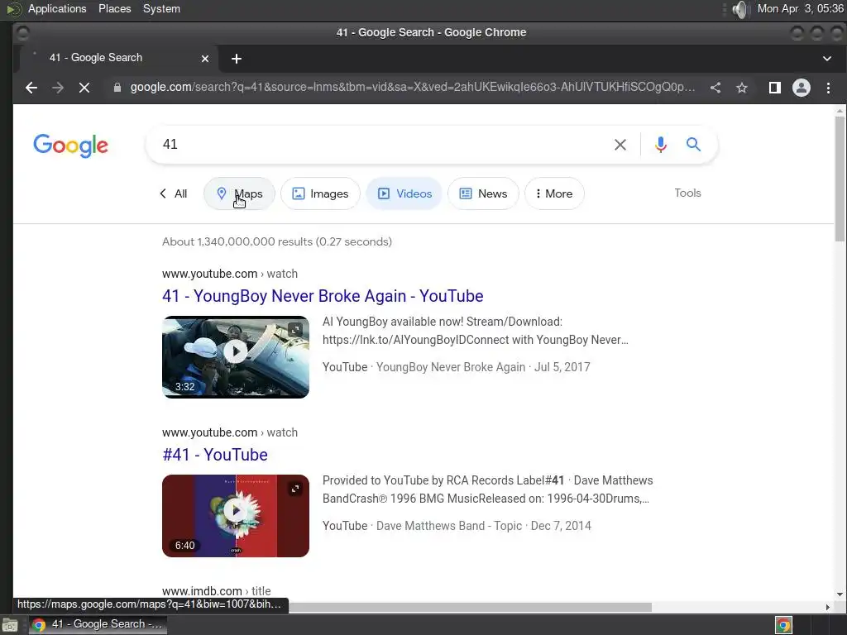Click results count text
This screenshot has width=847, height=635.
click(277, 242)
